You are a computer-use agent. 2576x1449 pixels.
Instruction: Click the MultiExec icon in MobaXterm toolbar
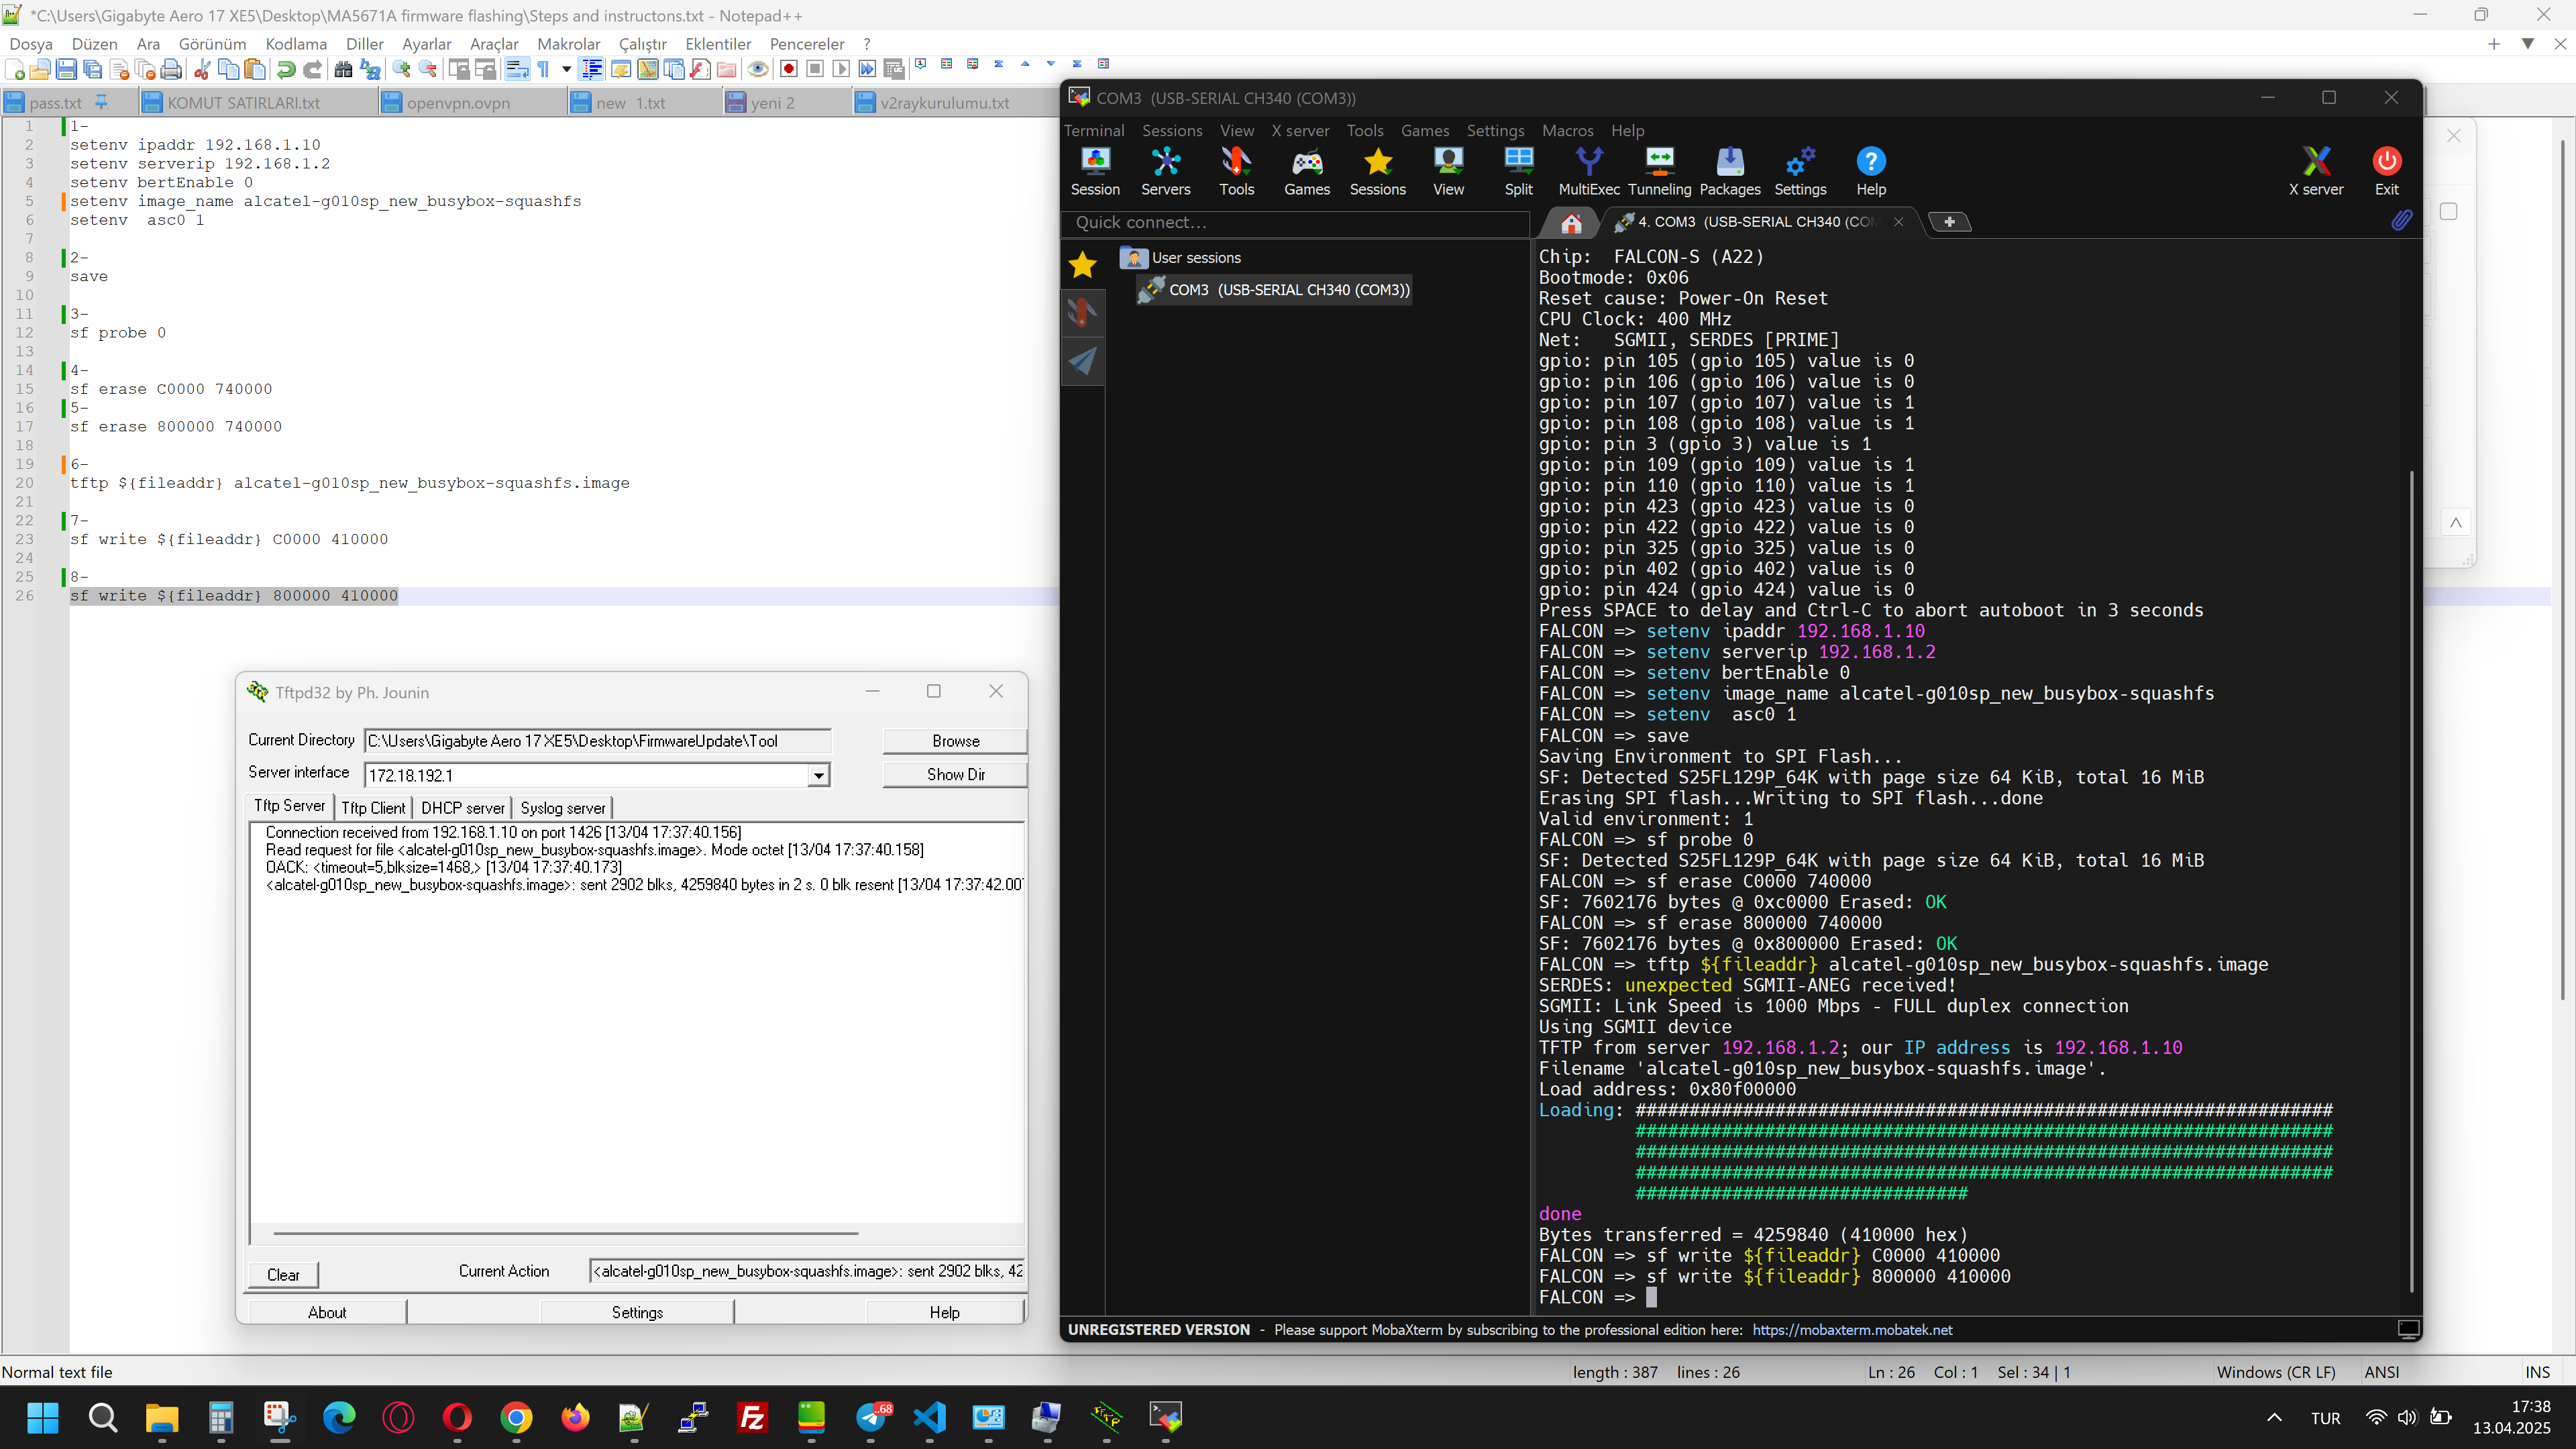coord(1589,172)
